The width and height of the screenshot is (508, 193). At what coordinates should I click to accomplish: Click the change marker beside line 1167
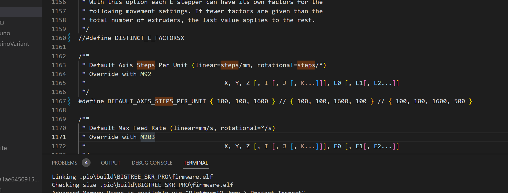[x=69, y=101]
